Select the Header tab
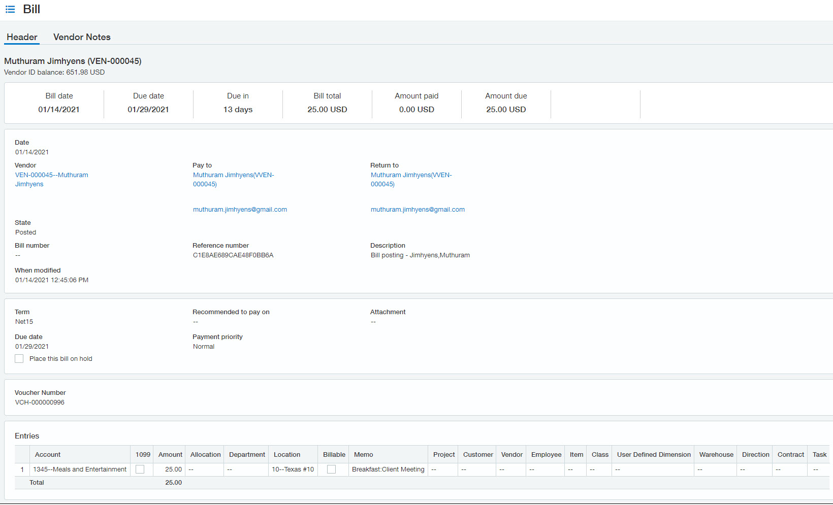This screenshot has height=505, width=833. click(x=22, y=37)
